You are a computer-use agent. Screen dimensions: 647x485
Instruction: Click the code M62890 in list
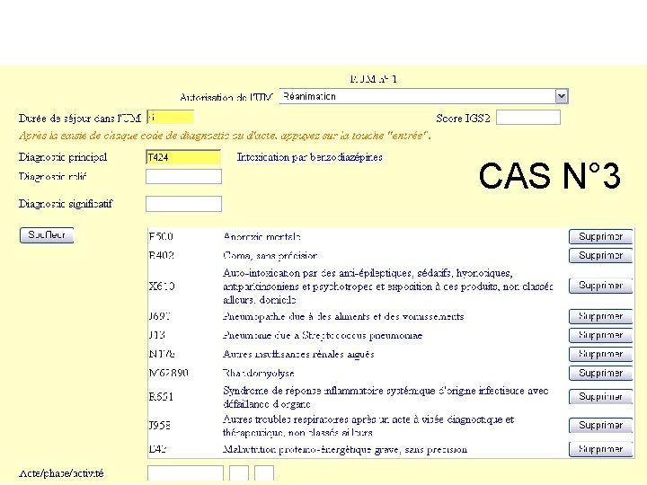168,373
